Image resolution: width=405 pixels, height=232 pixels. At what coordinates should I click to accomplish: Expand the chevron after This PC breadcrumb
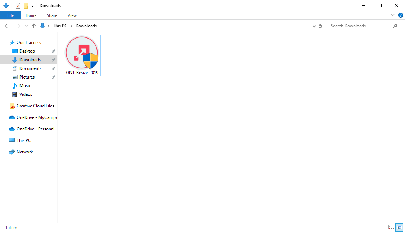coord(72,26)
